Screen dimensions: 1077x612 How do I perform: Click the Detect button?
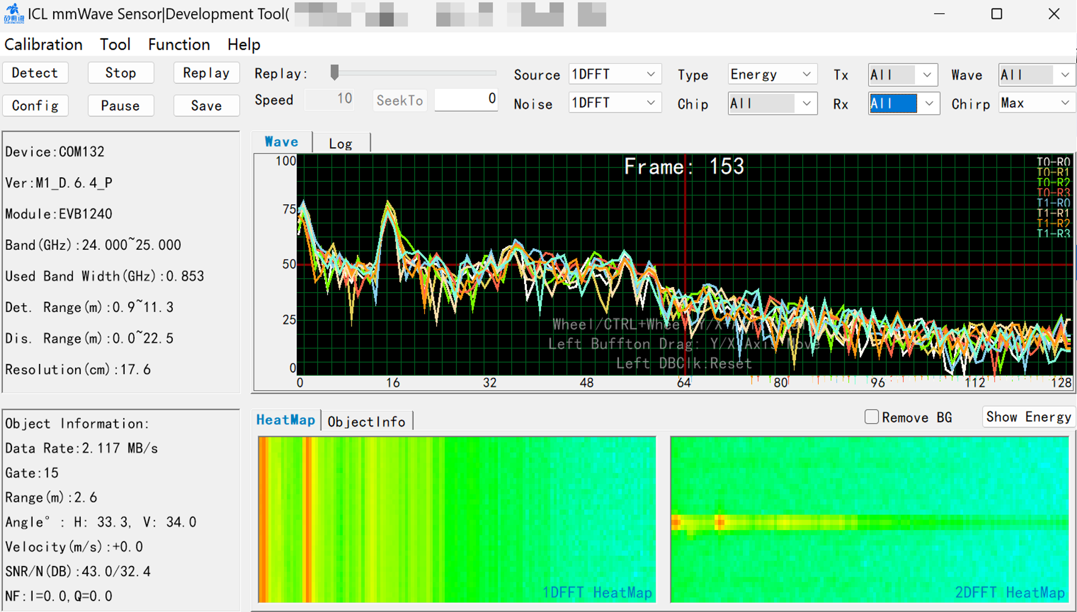(x=35, y=73)
